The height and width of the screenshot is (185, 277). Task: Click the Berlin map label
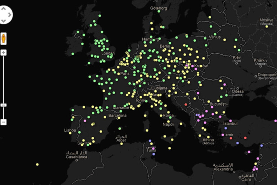(165, 47)
